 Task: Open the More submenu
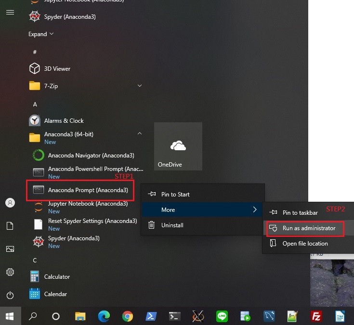[203, 209]
